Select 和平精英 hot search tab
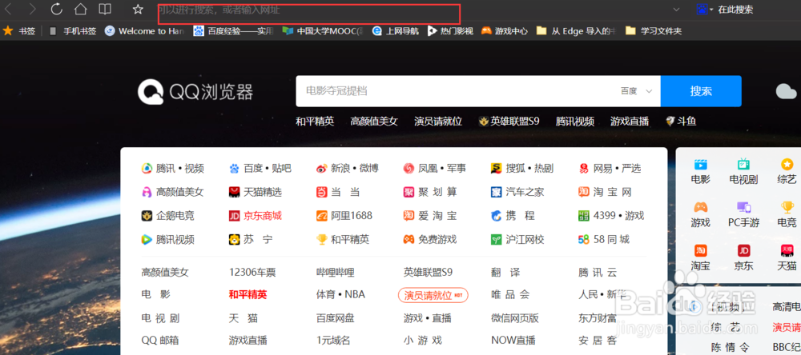 click(315, 122)
